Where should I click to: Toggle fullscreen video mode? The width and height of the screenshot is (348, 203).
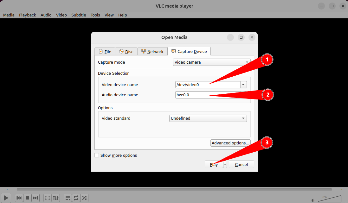pos(48,198)
